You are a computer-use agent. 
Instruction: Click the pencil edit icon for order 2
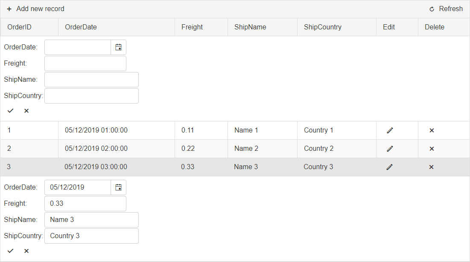pyautogui.click(x=389, y=149)
